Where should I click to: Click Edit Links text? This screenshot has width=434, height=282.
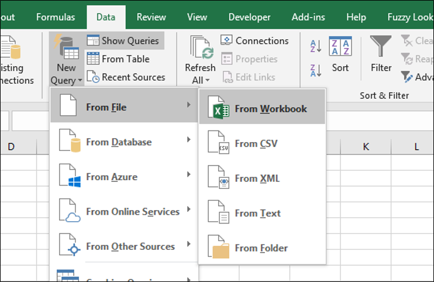tap(255, 77)
